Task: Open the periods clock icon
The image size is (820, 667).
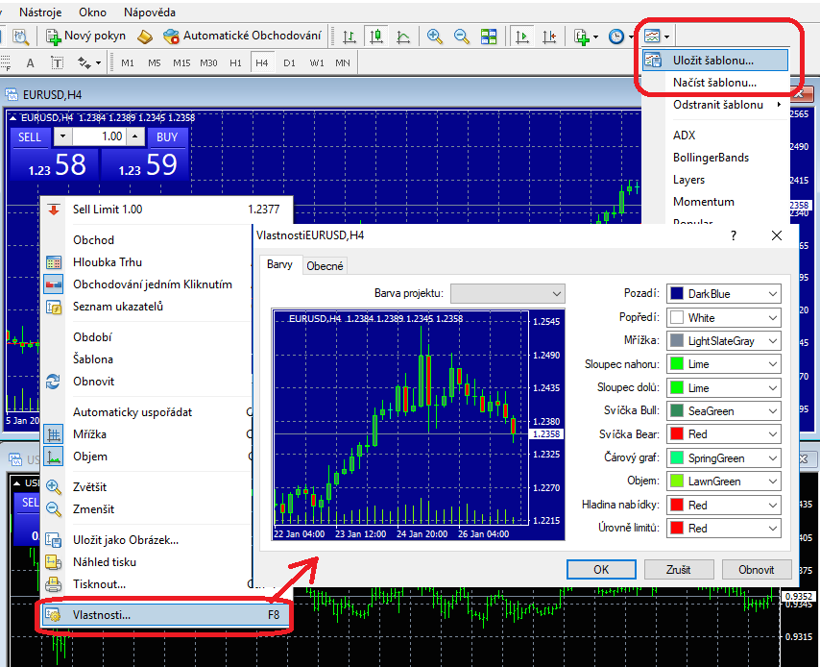Action: click(x=616, y=37)
